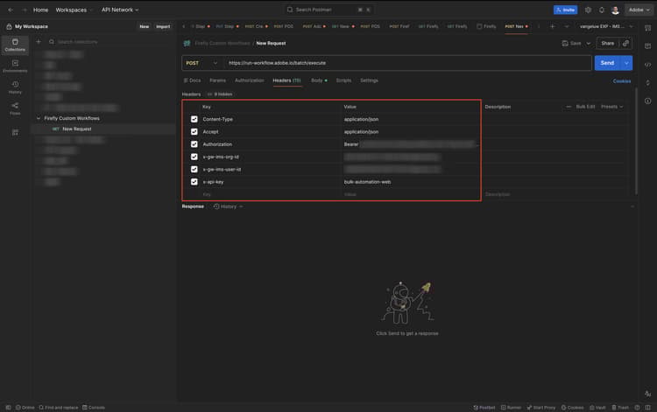Click the x-api-key value bulk-automation-web
Viewport: 657px width, 412px height.
pos(367,182)
